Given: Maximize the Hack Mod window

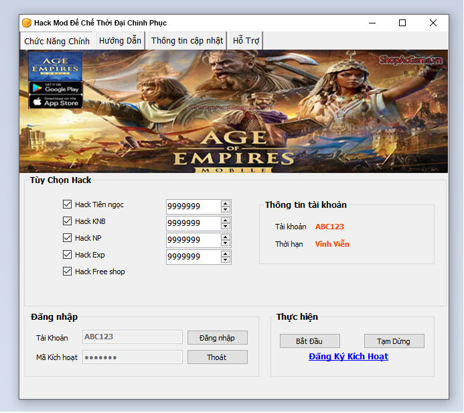Looking at the screenshot, I should pos(402,23).
